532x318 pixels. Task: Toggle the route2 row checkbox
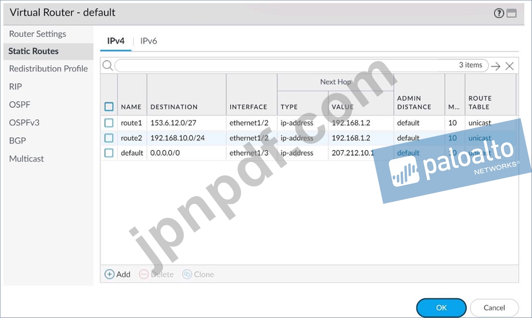109,138
